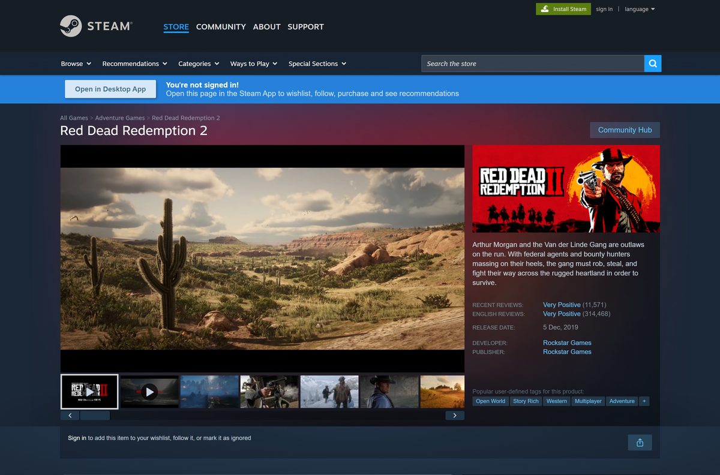The height and width of the screenshot is (475, 720).
Task: Expand the Ways to Play menu
Action: coord(254,64)
